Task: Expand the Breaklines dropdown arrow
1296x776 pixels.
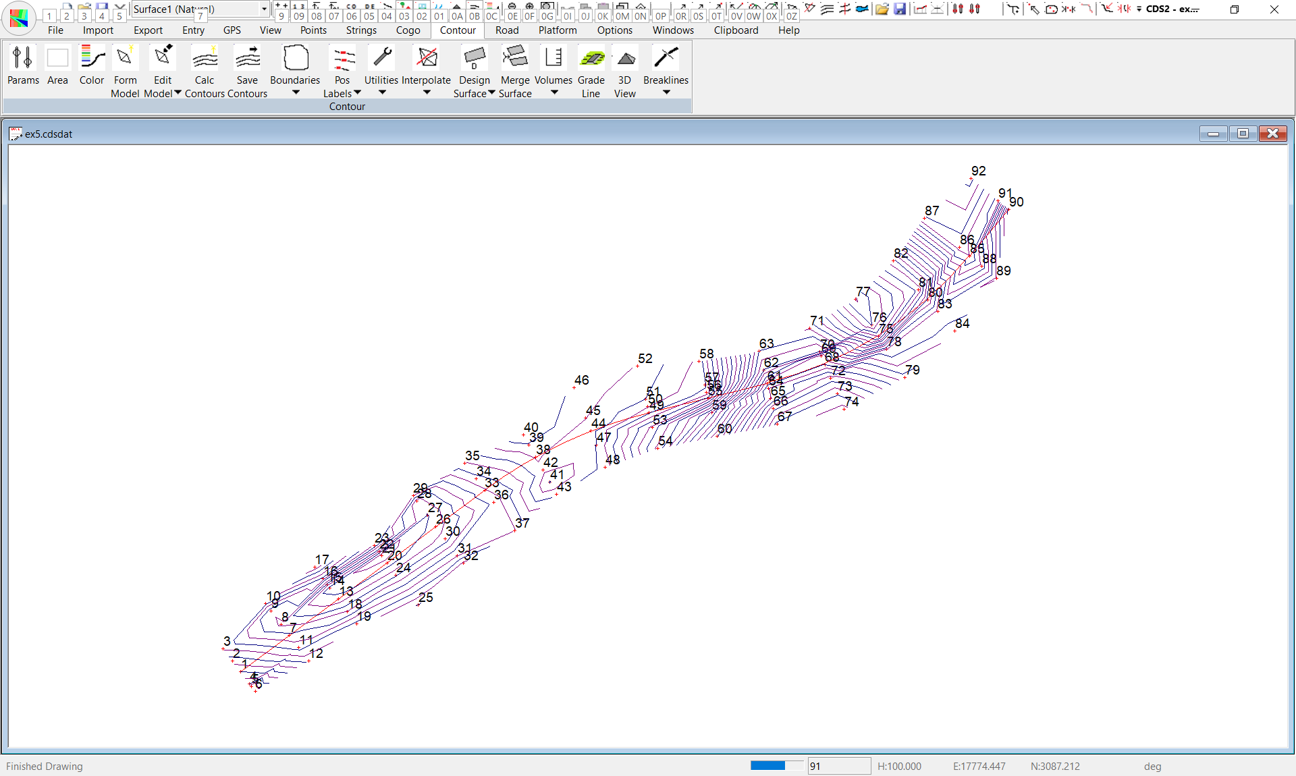Action: click(x=666, y=92)
